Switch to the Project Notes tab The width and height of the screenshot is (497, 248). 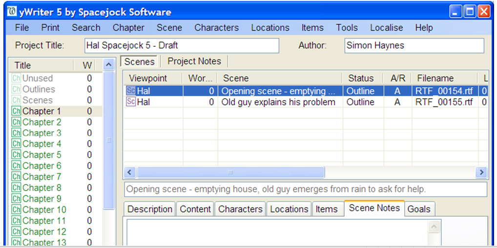click(x=194, y=61)
